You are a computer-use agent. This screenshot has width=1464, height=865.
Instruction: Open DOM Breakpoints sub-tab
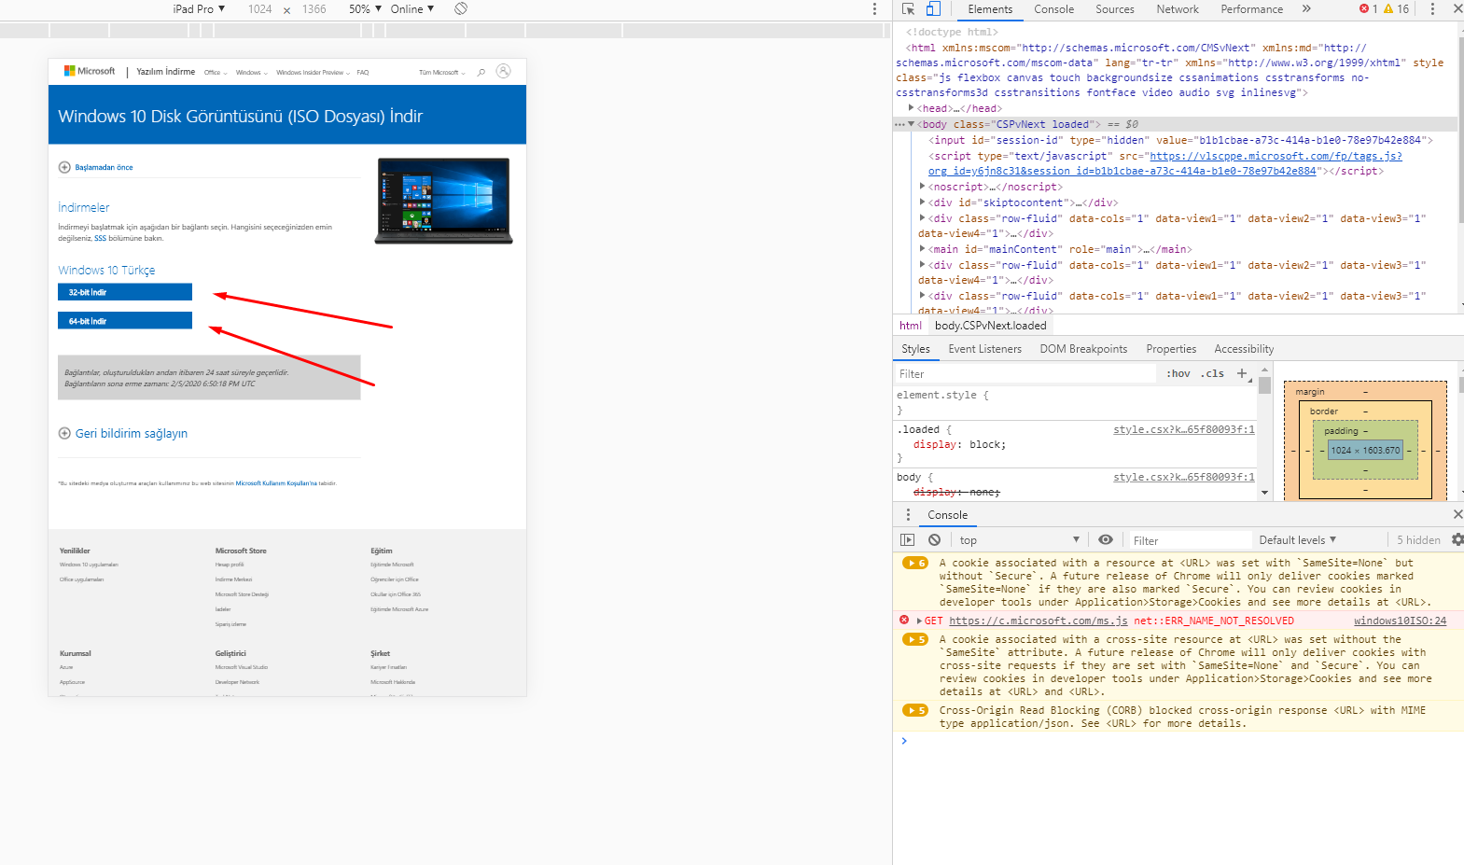pos(1083,349)
